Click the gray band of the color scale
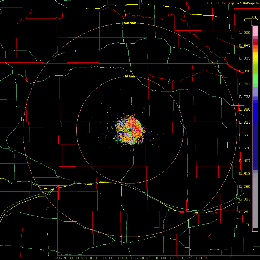Screen dimensions: 260x260 pos(255,201)
